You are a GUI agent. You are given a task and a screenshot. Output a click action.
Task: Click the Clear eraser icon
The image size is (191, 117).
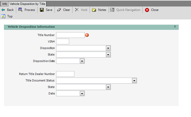click(x=59, y=10)
